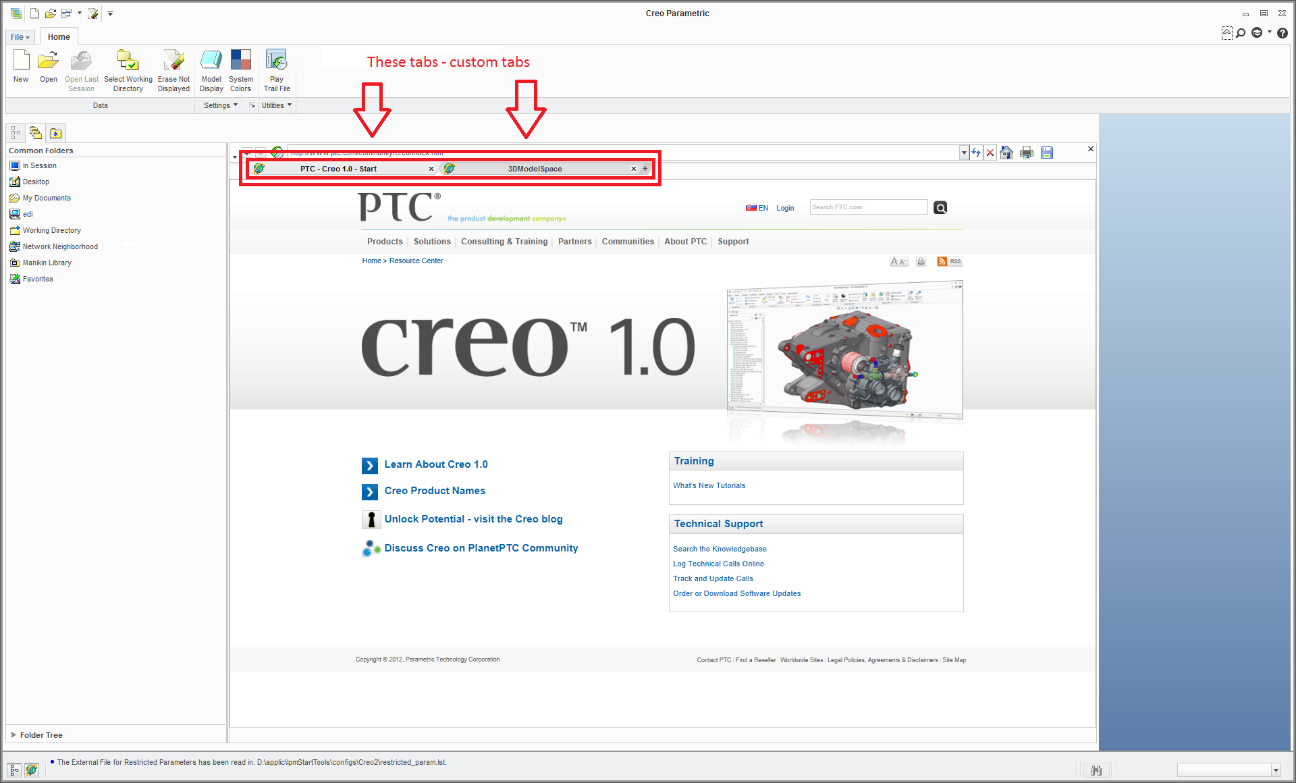Click the browser print icon
This screenshot has width=1296, height=783.
tap(1026, 153)
